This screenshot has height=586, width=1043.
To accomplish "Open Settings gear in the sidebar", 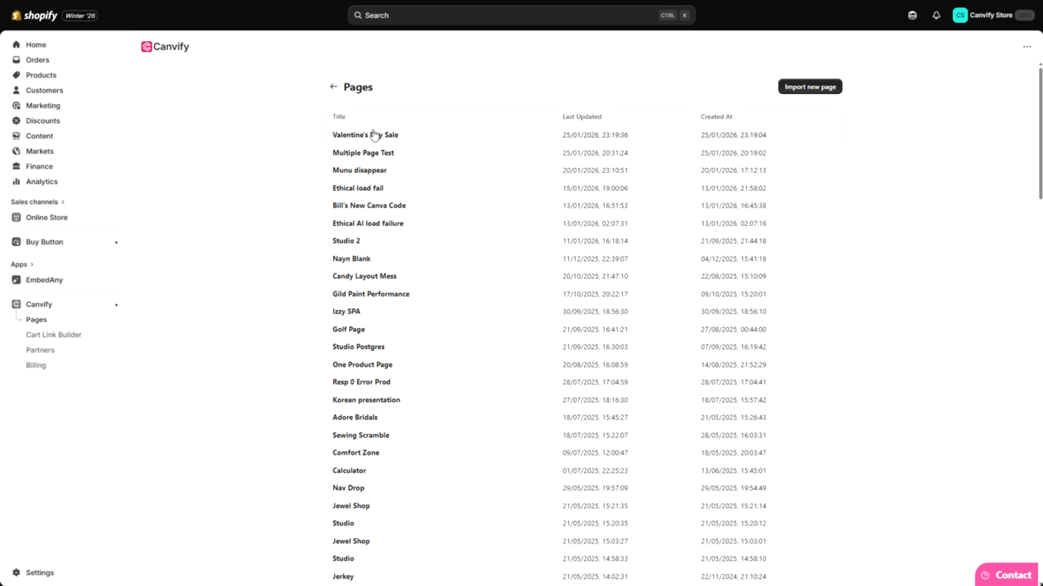I will [x=16, y=572].
